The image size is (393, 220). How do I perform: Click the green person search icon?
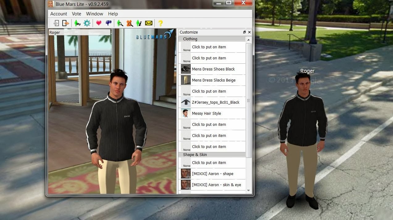(x=120, y=23)
